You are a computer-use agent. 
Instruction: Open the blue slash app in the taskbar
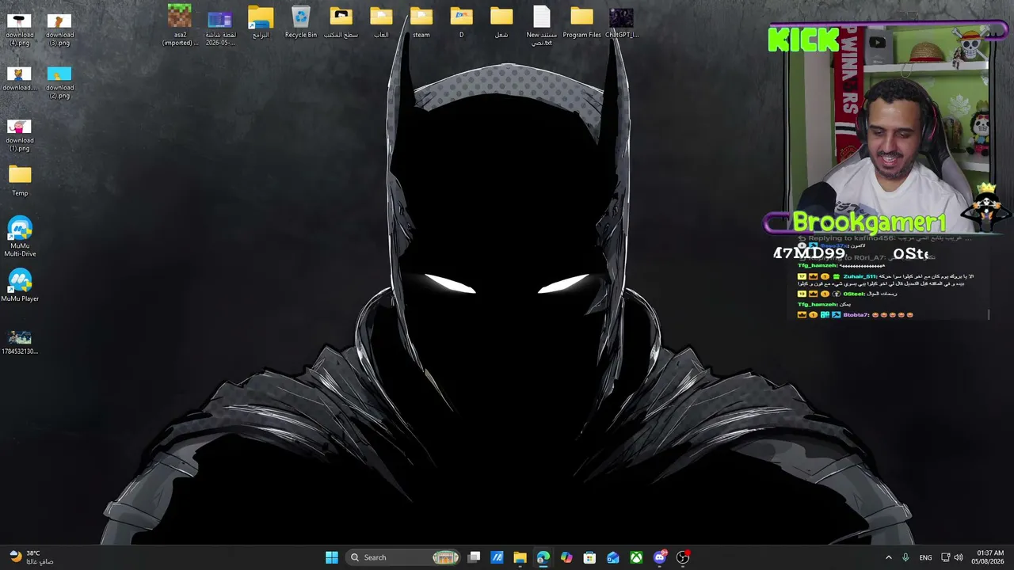tap(497, 557)
